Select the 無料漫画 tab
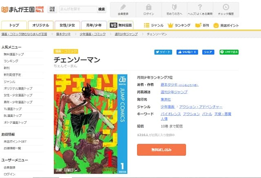This screenshot has width=261, height=178. (x=121, y=25)
